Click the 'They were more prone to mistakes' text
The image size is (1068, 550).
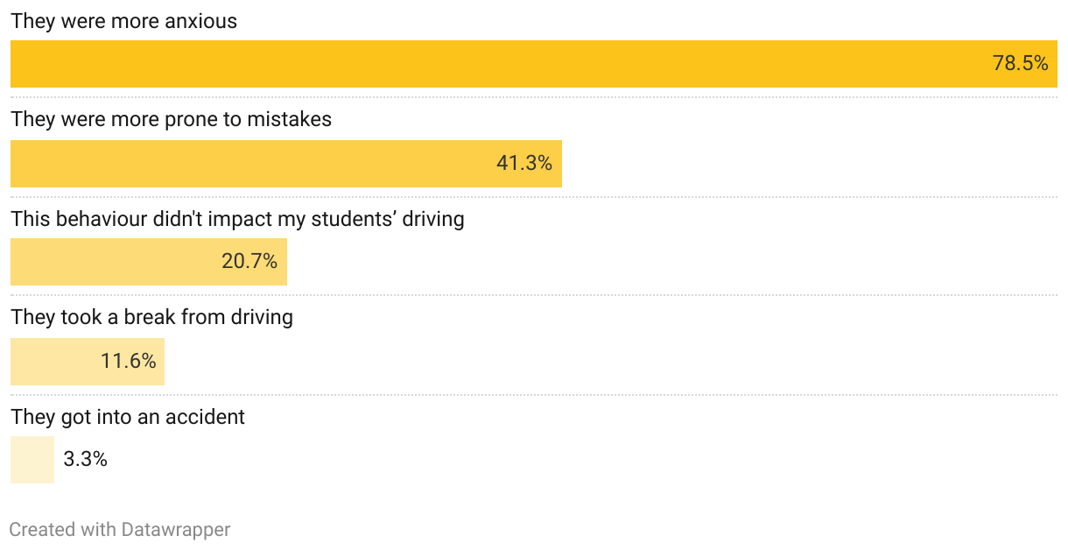point(172,119)
